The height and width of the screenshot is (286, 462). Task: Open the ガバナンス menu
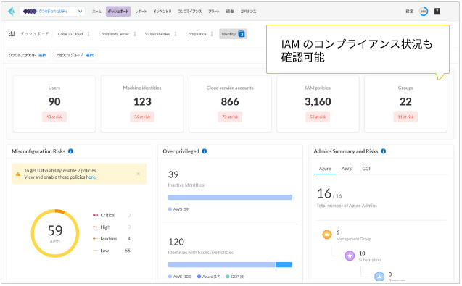click(248, 11)
